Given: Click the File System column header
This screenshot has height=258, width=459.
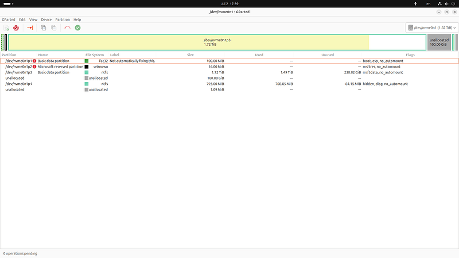Looking at the screenshot, I should tap(95, 55).
